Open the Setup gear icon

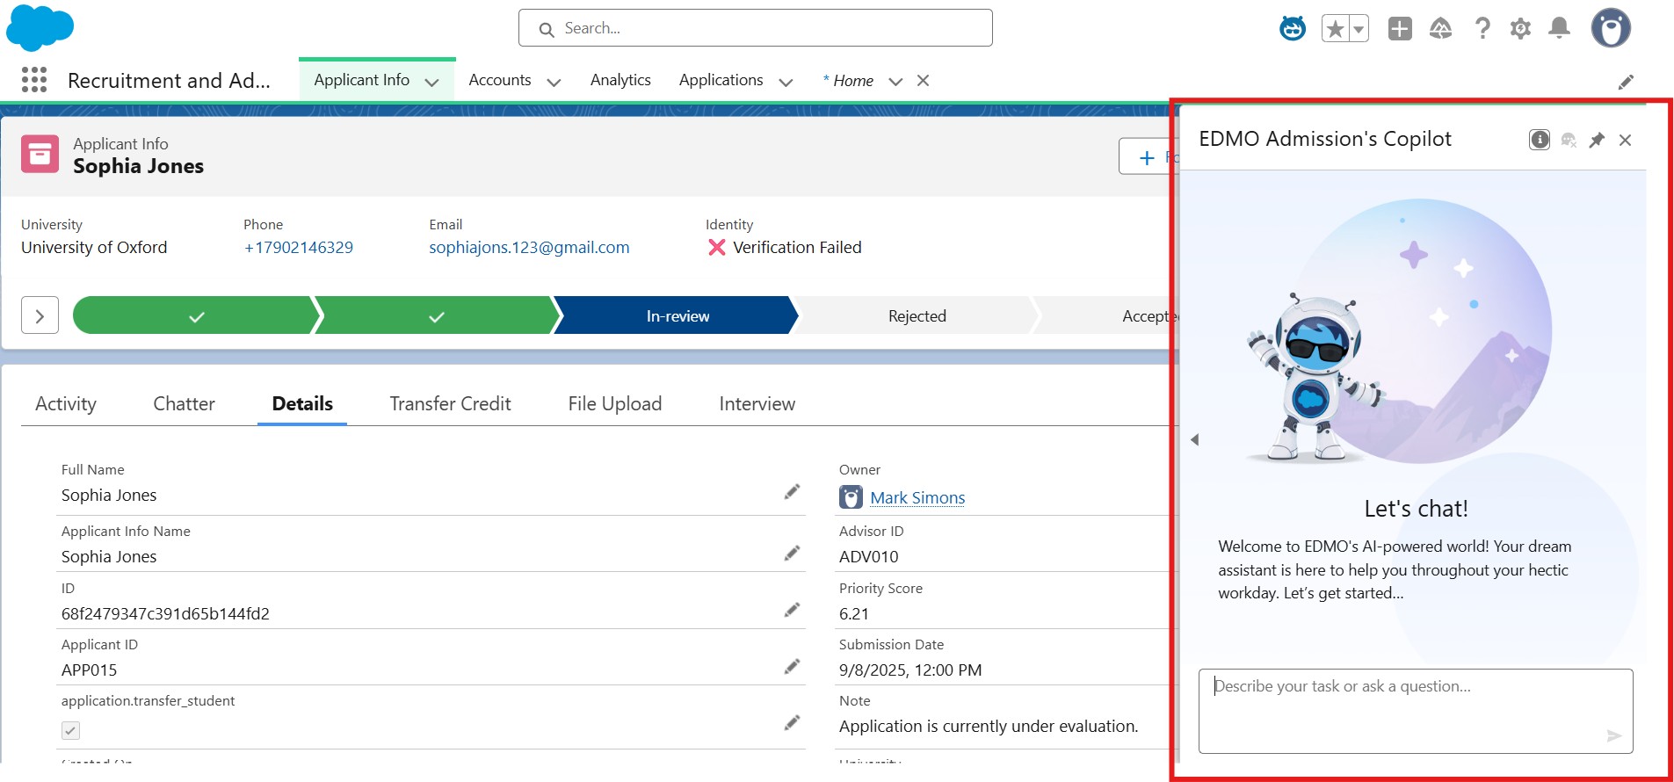[x=1520, y=29]
